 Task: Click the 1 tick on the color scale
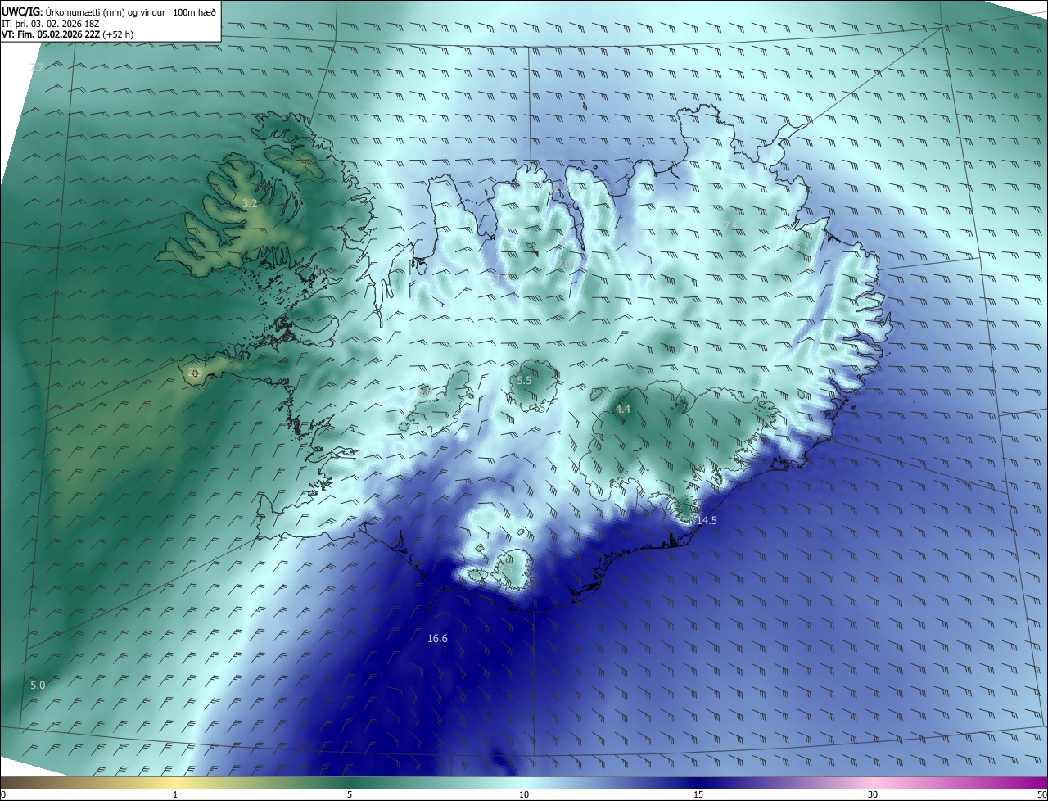point(175,794)
